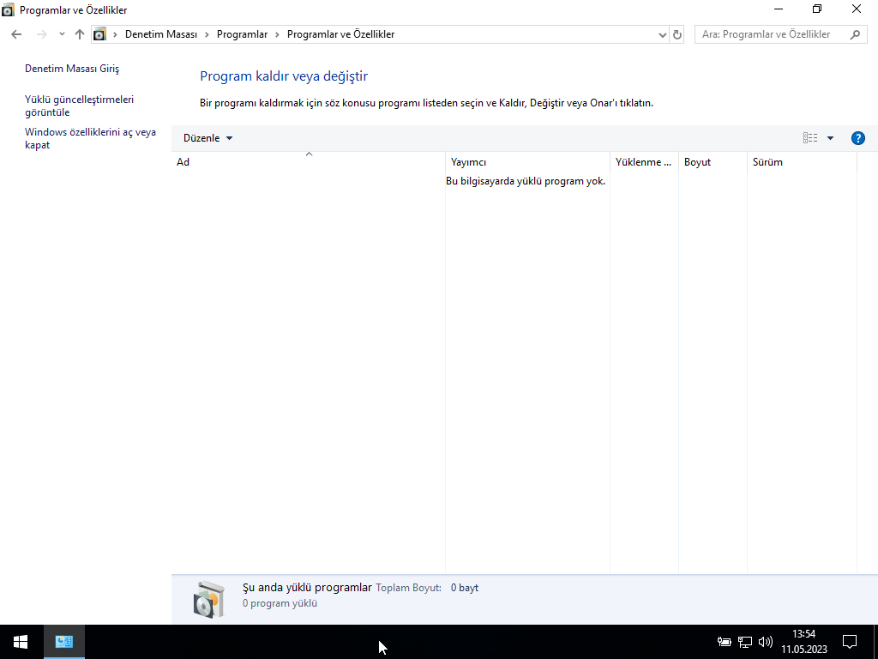Screen dimensions: 878x659
Task: Open clock showing 13:54 11.05.2023
Action: (804, 642)
